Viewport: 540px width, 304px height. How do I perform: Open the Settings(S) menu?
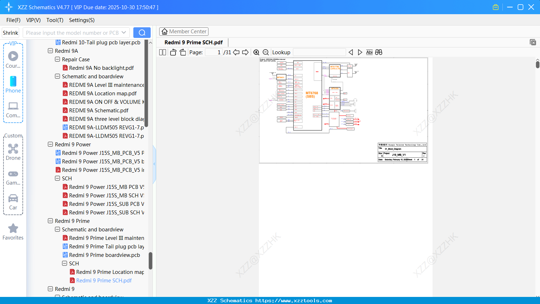click(x=82, y=20)
